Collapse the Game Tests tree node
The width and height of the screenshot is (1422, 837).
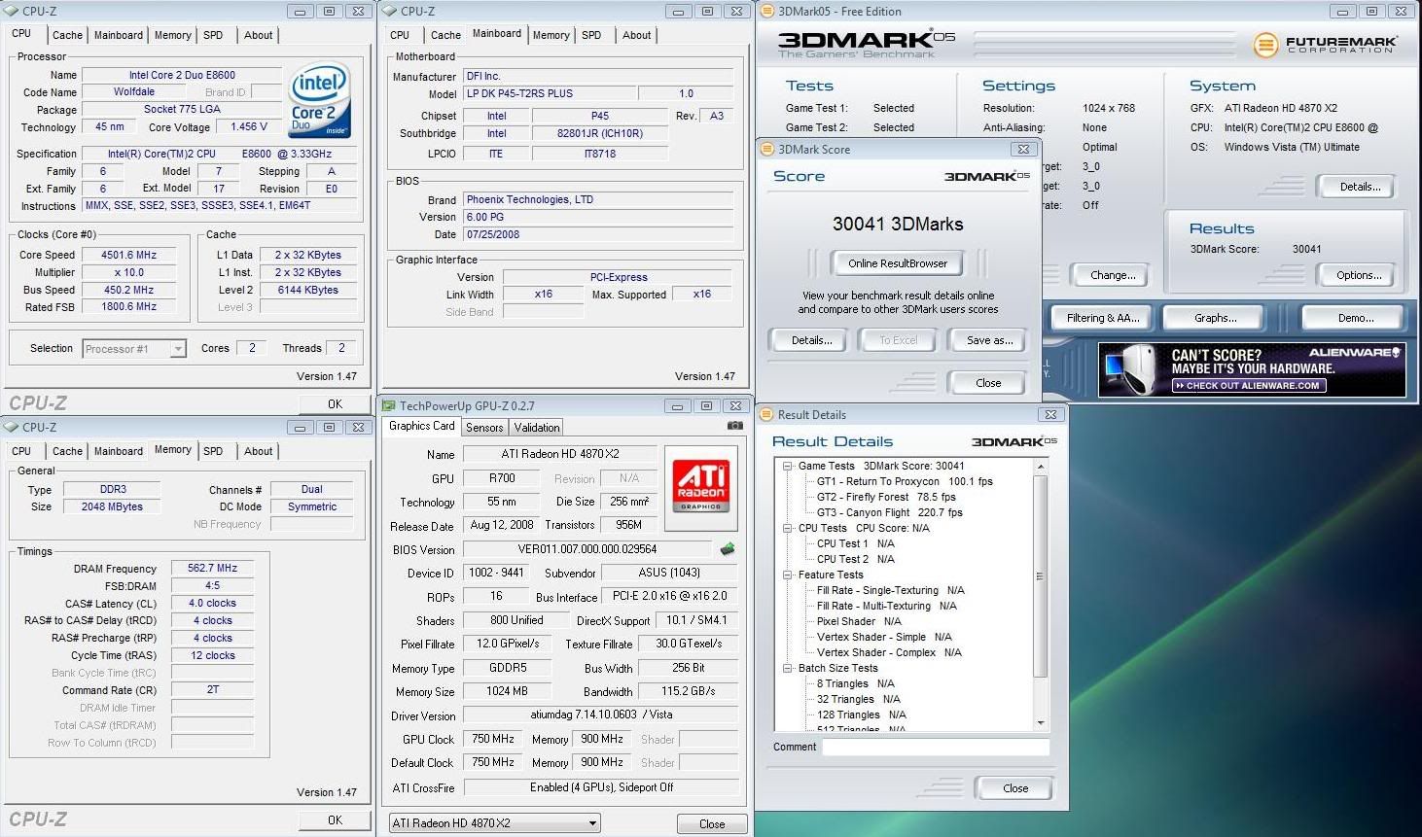(x=787, y=466)
